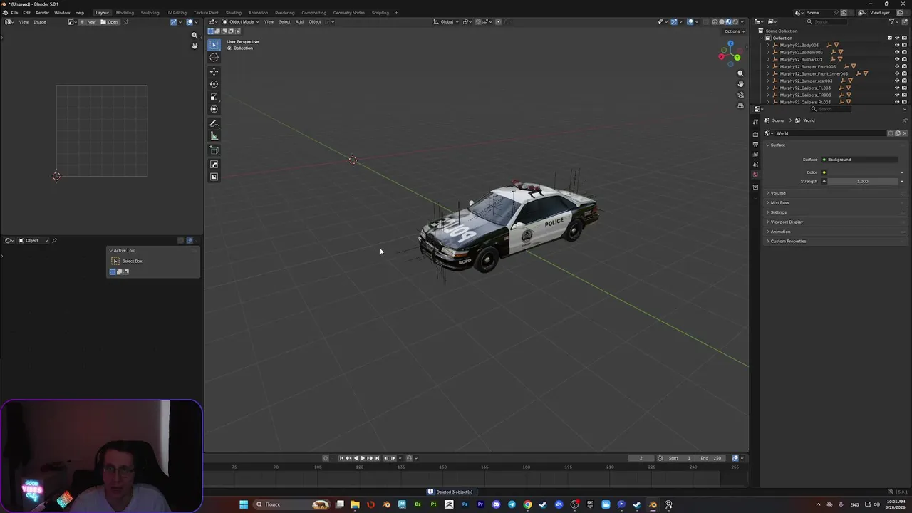The image size is (912, 513).
Task: Select the Scale tool
Action: 214,97
